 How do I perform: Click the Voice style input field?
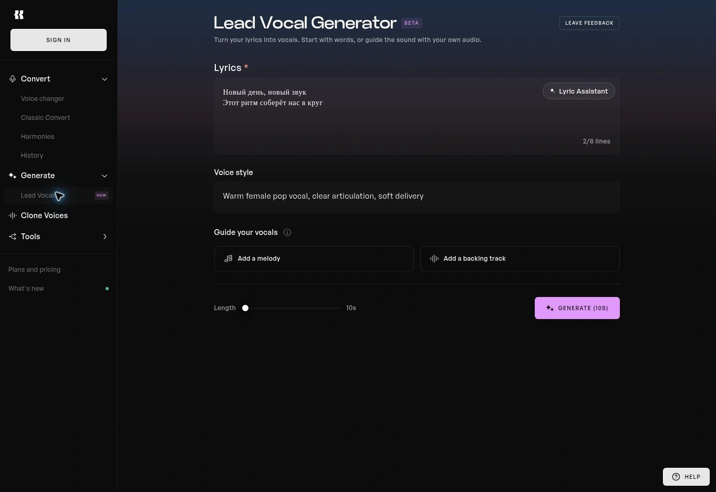417,197
